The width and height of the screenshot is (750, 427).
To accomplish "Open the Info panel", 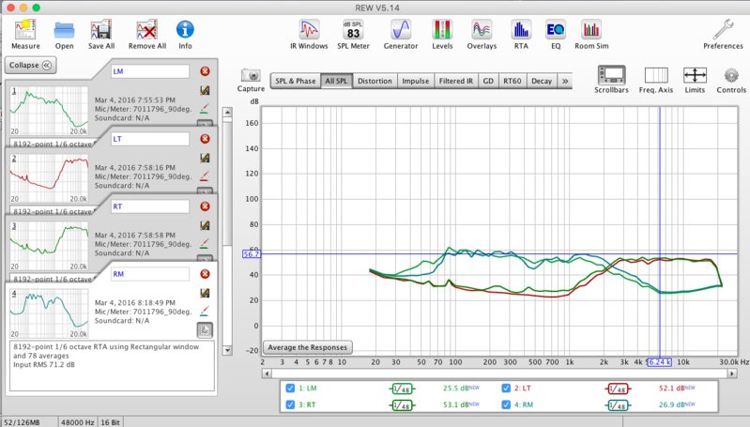I will click(185, 35).
